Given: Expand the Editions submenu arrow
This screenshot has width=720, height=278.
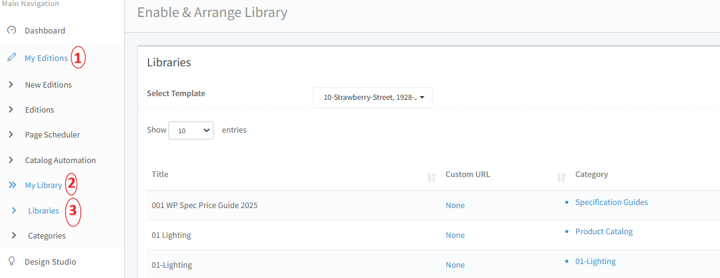Looking at the screenshot, I should coord(11,109).
